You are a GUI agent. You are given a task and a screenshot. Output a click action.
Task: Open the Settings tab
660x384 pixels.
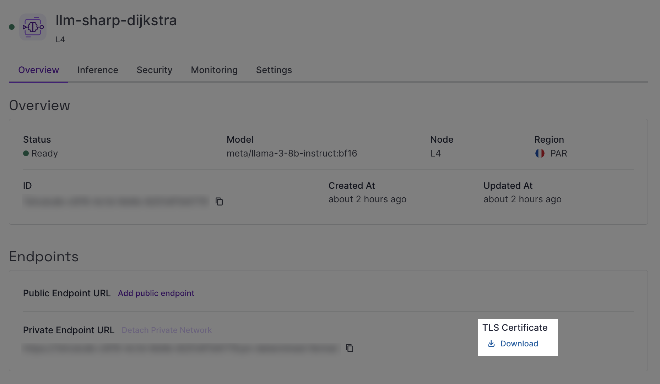click(274, 70)
